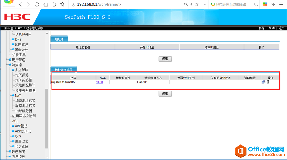Click the colorful apps grid icon
Screen dimensions: 287x160
[265, 4]
